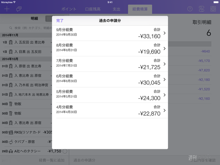
Task: Tap 過去の申請分 button in the bottom bar
Action: click(x=84, y=160)
